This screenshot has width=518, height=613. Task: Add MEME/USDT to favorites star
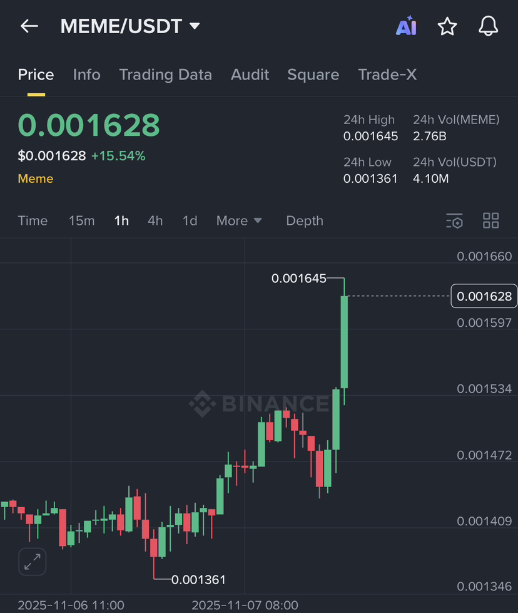coord(447,26)
